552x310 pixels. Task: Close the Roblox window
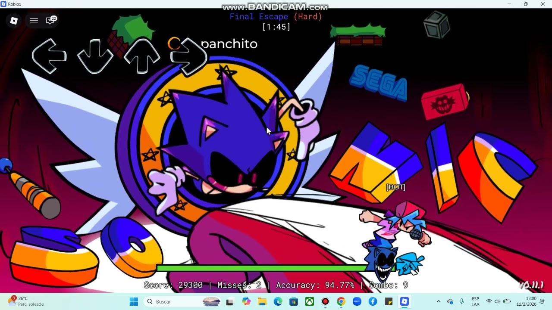pyautogui.click(x=543, y=4)
